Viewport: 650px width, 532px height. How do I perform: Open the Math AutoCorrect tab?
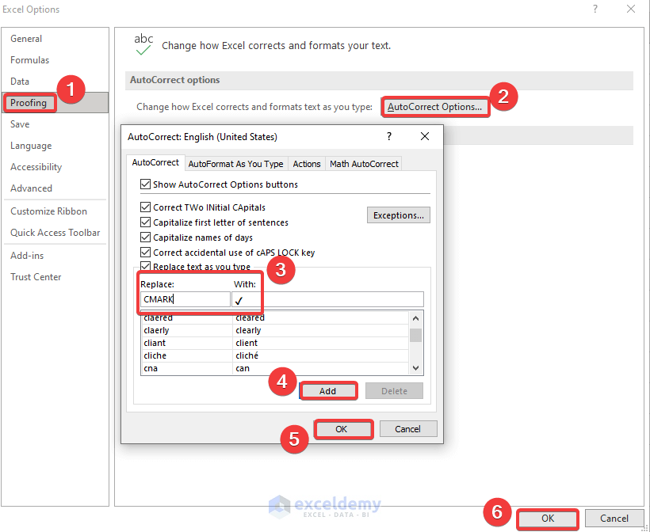[364, 164]
